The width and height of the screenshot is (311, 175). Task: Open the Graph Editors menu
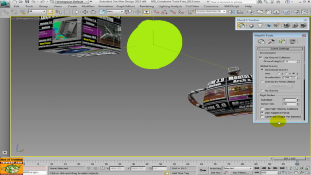point(125,6)
